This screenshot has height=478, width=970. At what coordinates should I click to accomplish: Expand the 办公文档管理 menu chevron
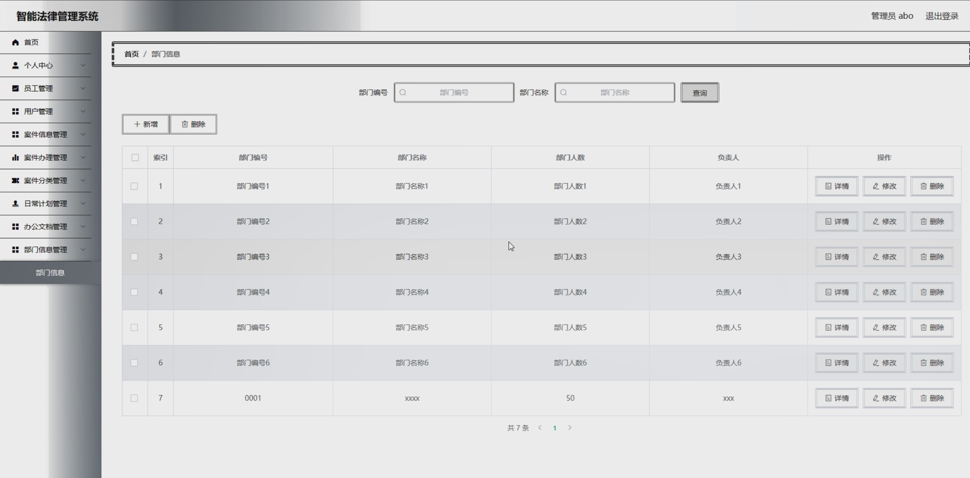(83, 226)
